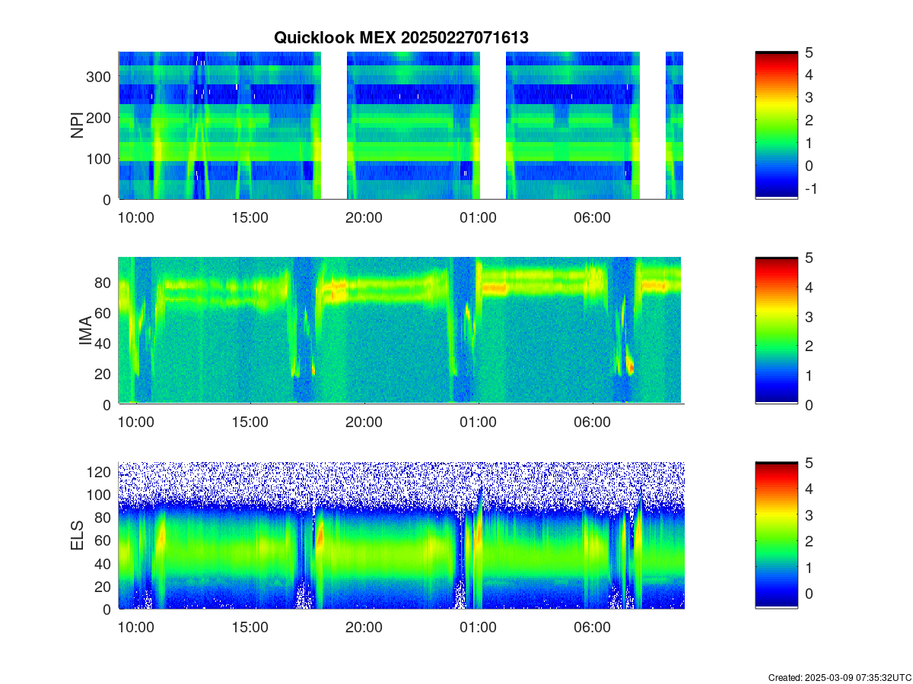This screenshot has width=913, height=684.
Task: Click inside the NPI spectrogram plot
Action: [x=401, y=125]
